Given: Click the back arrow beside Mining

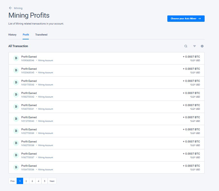Looking at the screenshot, I should pyautogui.click(x=10, y=8).
